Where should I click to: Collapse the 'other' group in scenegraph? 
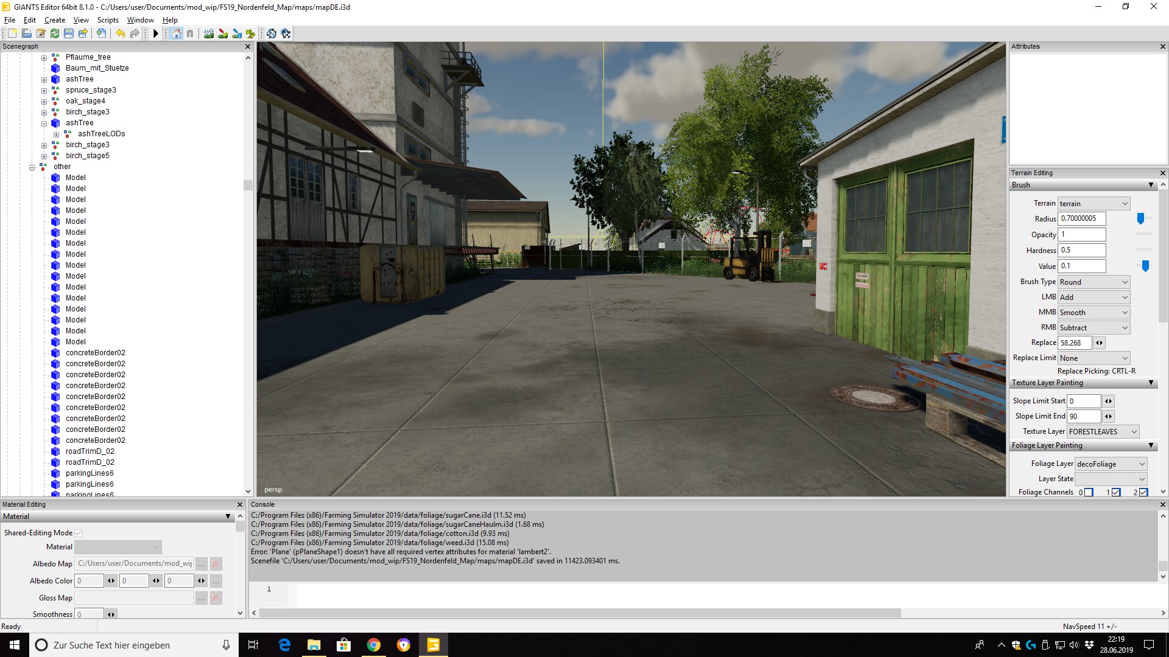[x=32, y=167]
